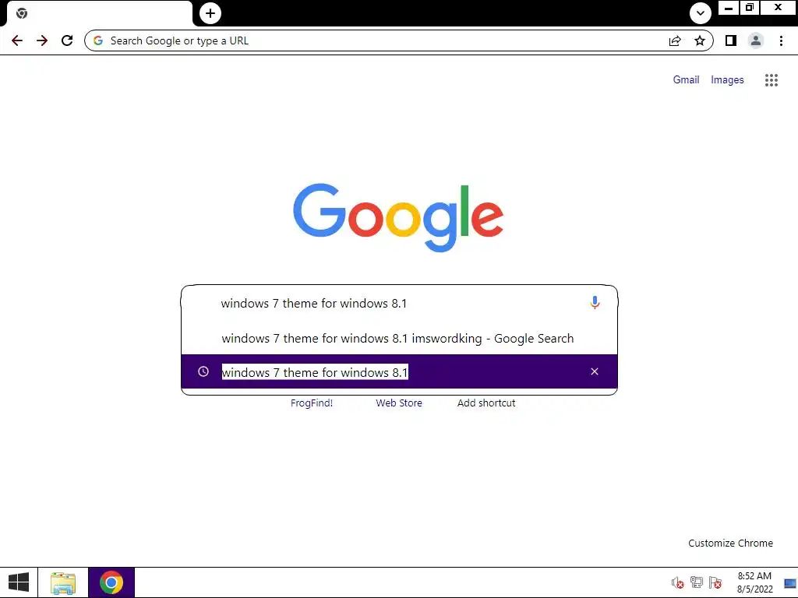
Task: Bookmark this page with the star
Action: click(700, 40)
